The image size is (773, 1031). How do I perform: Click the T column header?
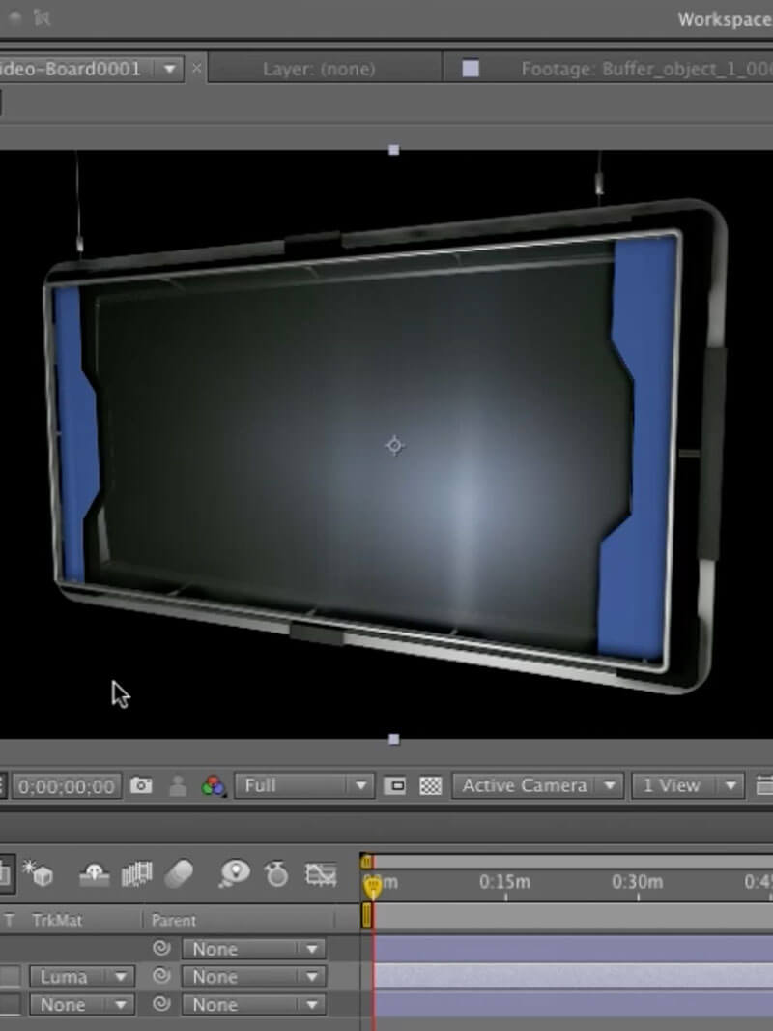[10, 920]
